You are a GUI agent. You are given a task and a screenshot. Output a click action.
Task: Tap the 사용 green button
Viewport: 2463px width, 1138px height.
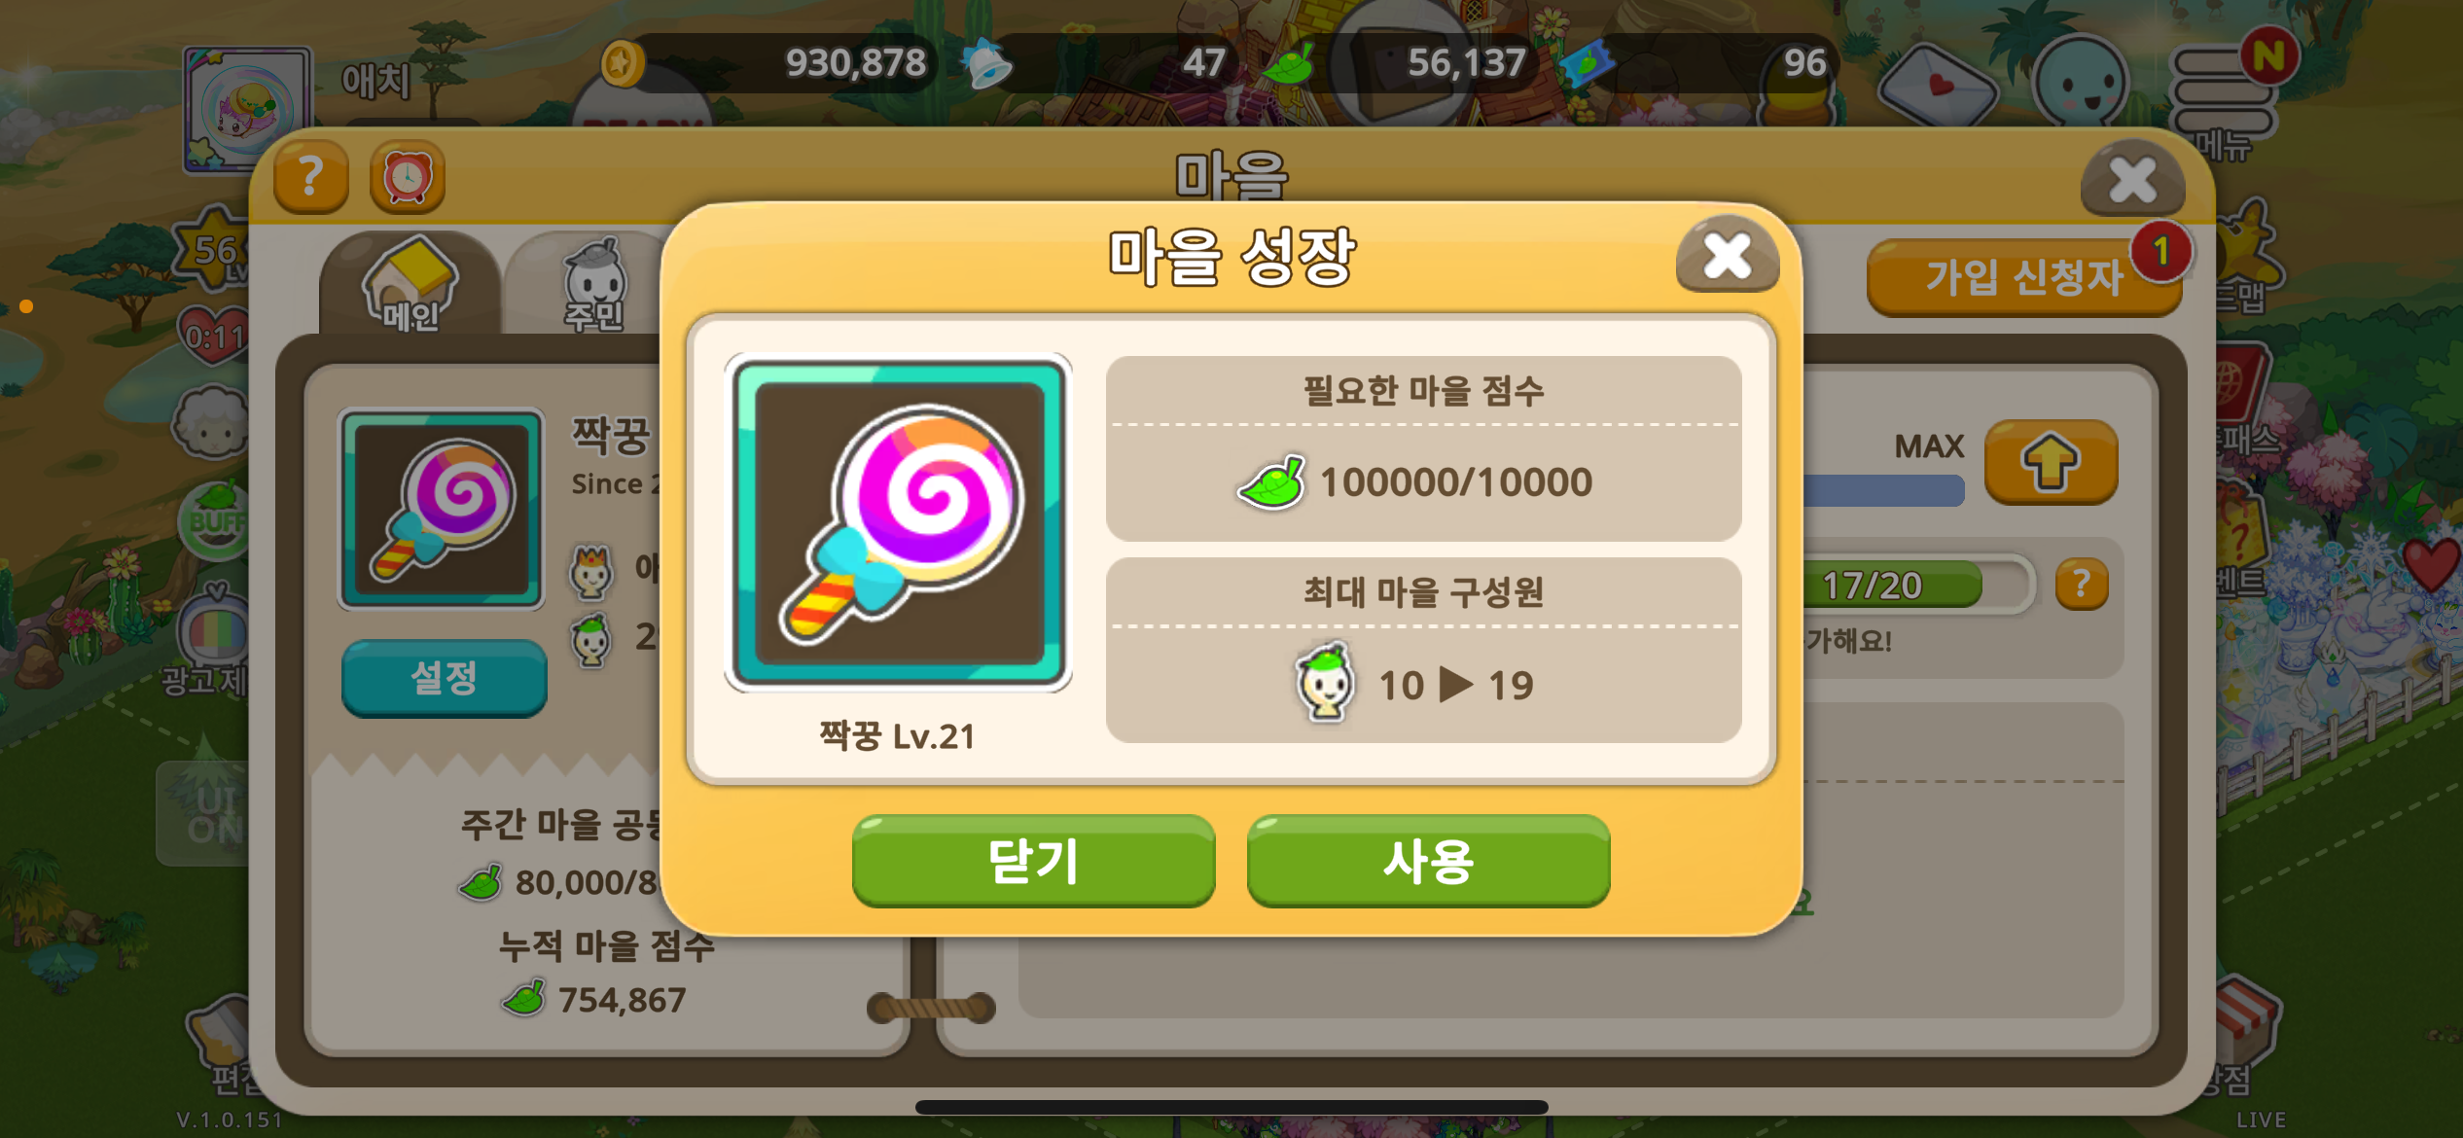pyautogui.click(x=1428, y=861)
